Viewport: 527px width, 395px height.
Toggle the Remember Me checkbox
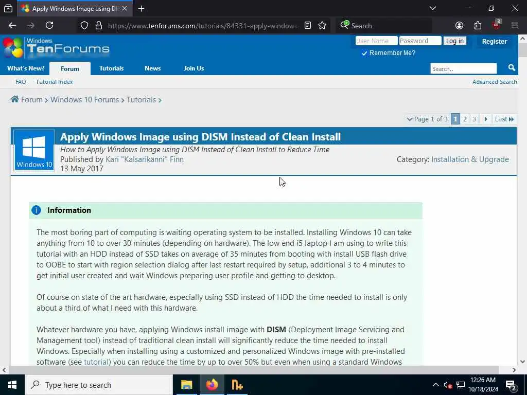[364, 53]
